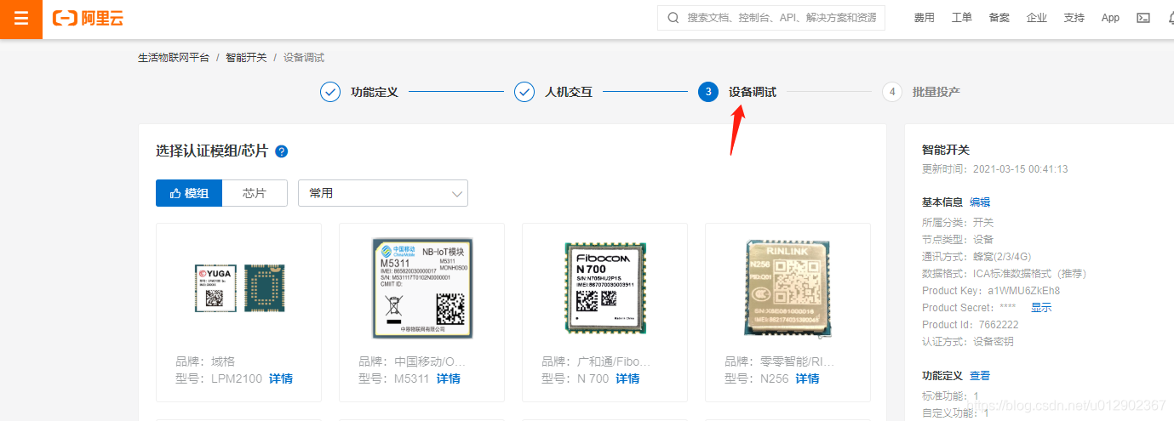Click 编辑 next to 基本信息

tap(980, 202)
